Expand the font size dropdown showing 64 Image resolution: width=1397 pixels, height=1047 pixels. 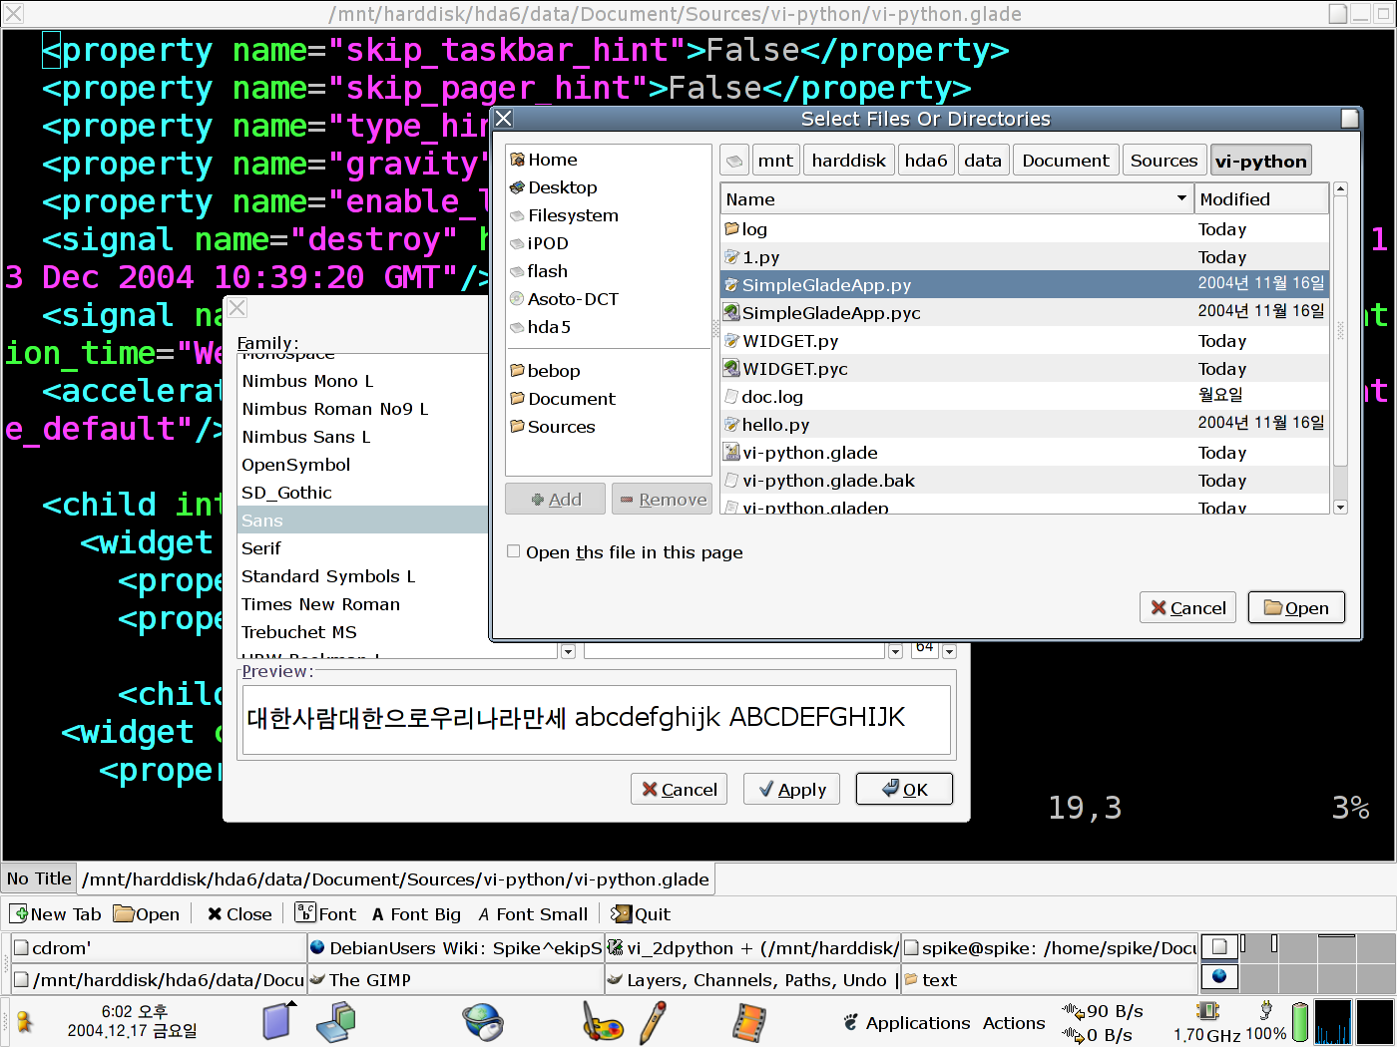[949, 651]
